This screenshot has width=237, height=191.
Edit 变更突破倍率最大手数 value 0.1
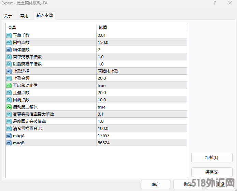click(142, 114)
